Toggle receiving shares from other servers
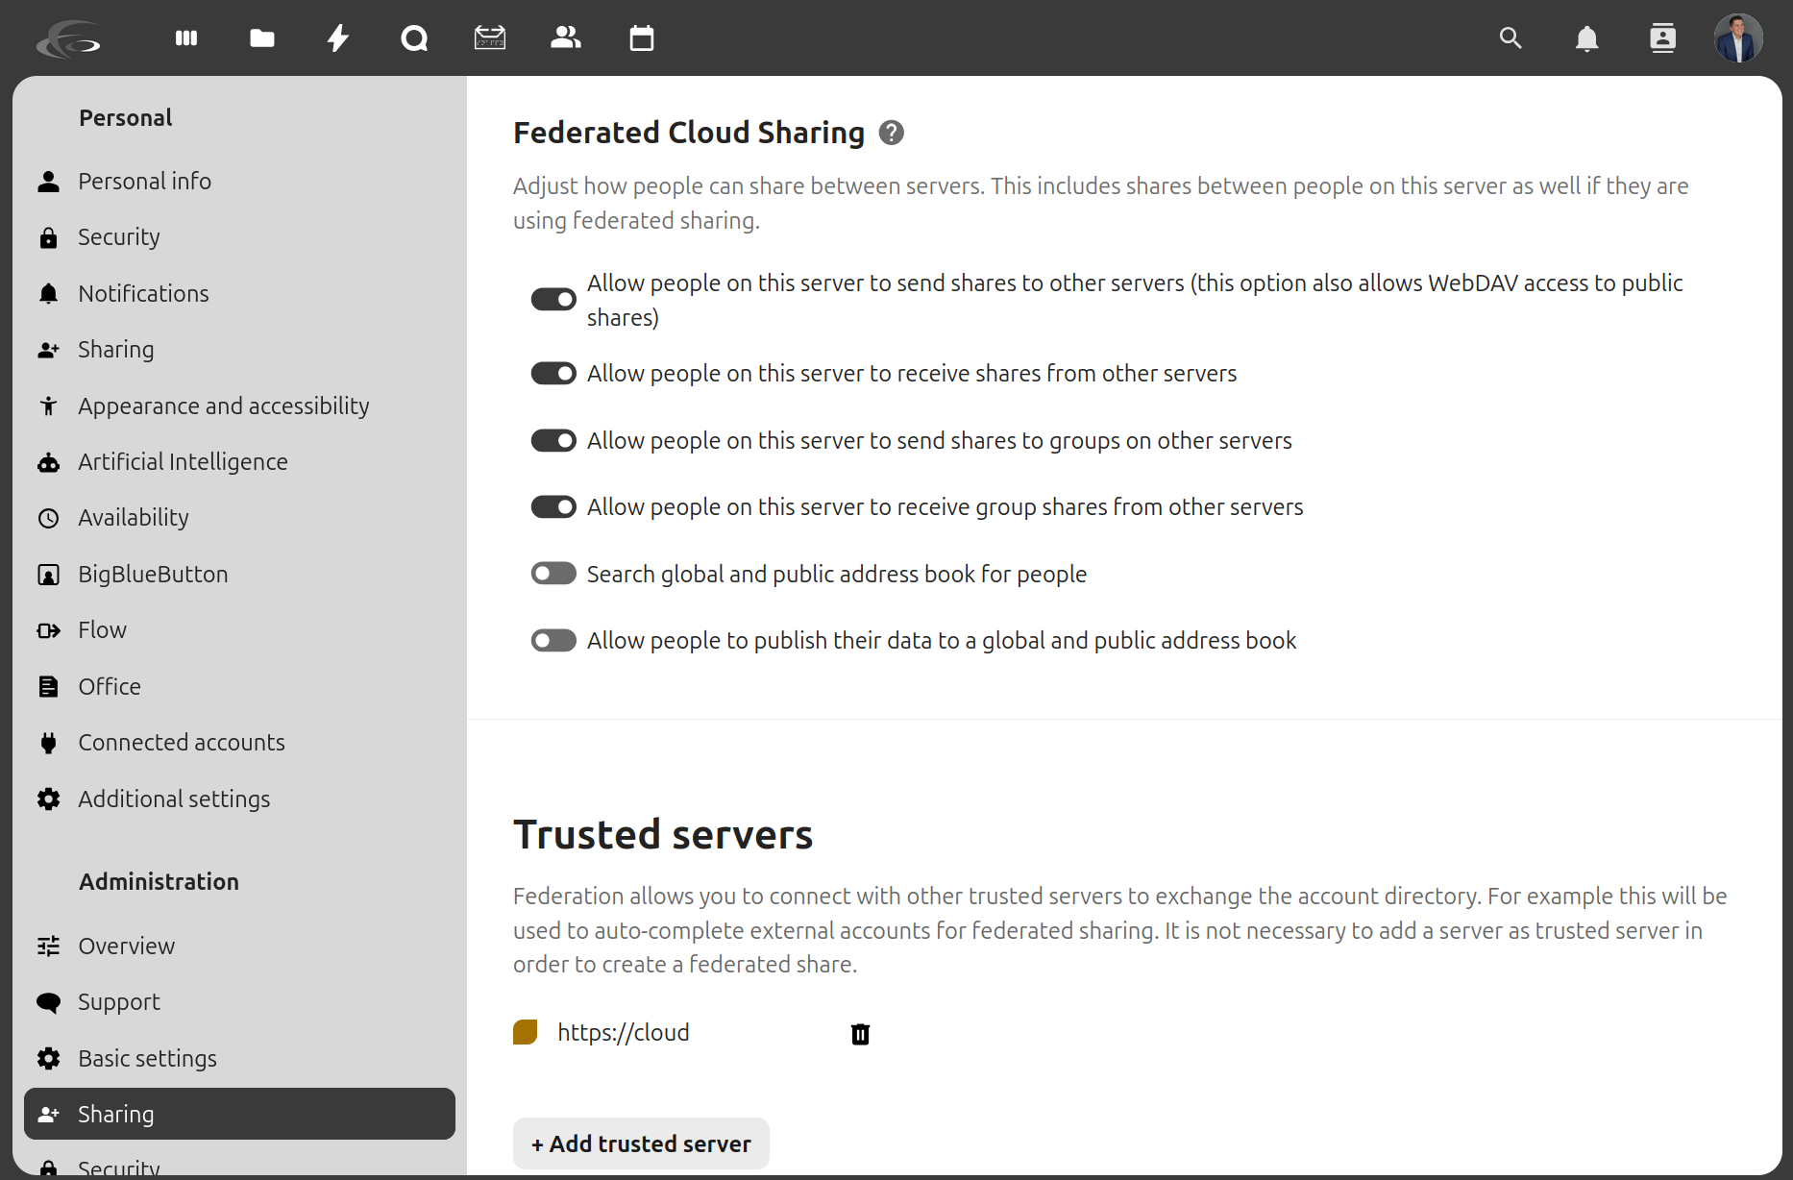The height and width of the screenshot is (1180, 1793). point(553,374)
